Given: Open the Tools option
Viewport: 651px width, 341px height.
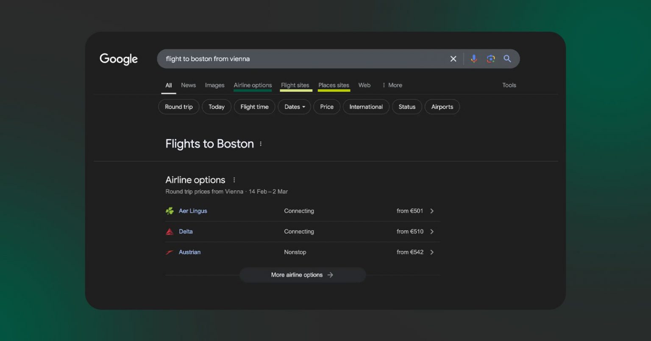Looking at the screenshot, I should 509,85.
